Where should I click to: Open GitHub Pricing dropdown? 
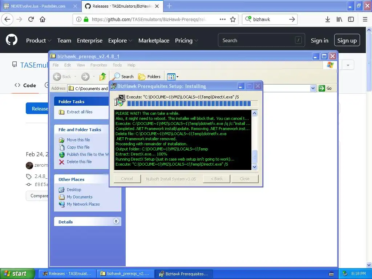click(186, 41)
